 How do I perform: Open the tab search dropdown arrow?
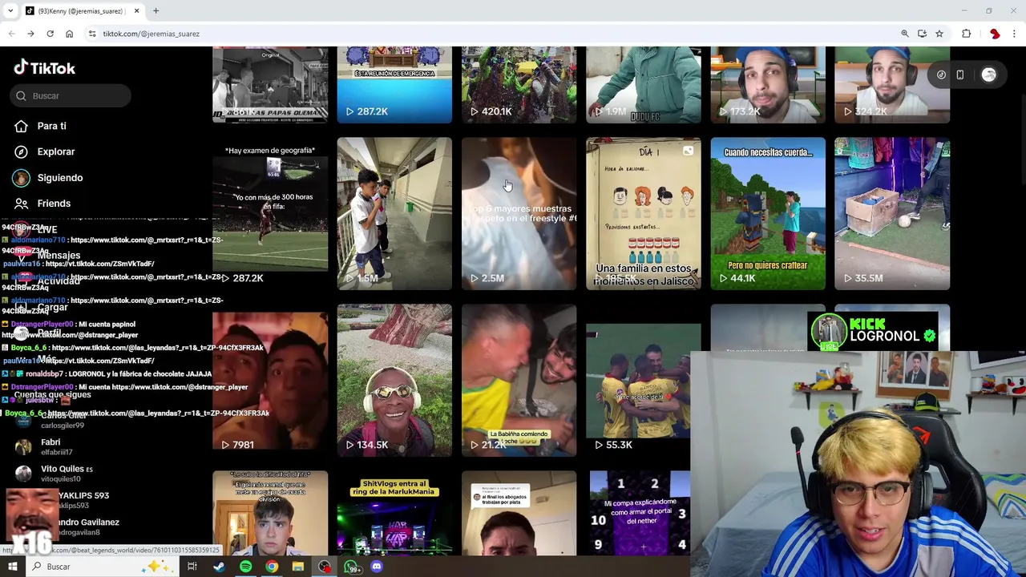10,11
